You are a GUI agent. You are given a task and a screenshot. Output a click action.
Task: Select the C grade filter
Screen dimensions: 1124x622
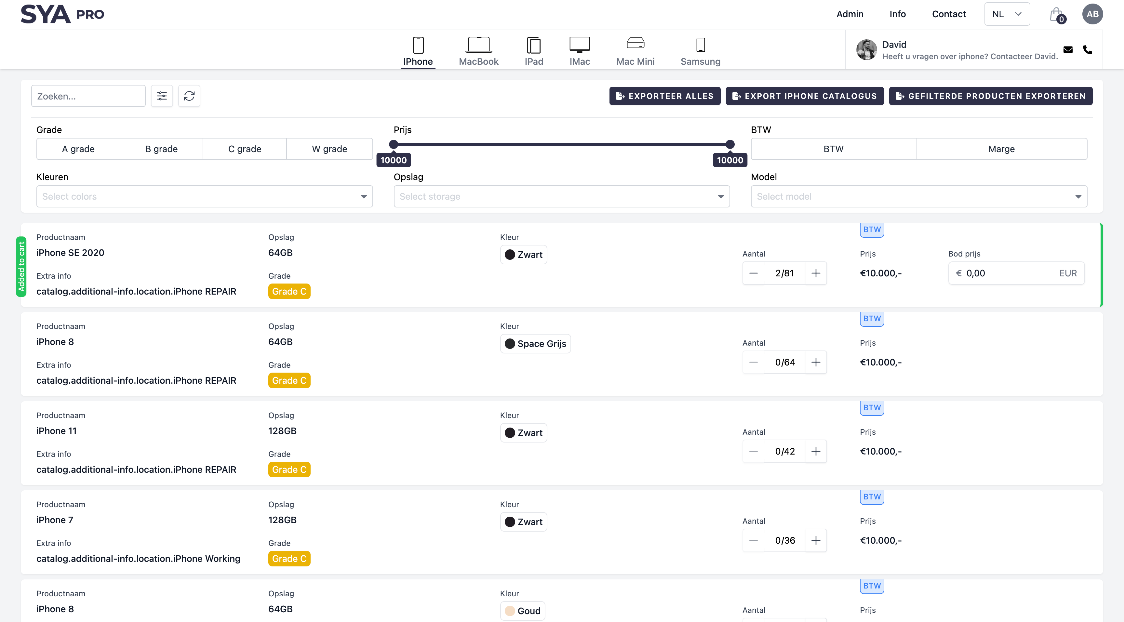point(245,149)
